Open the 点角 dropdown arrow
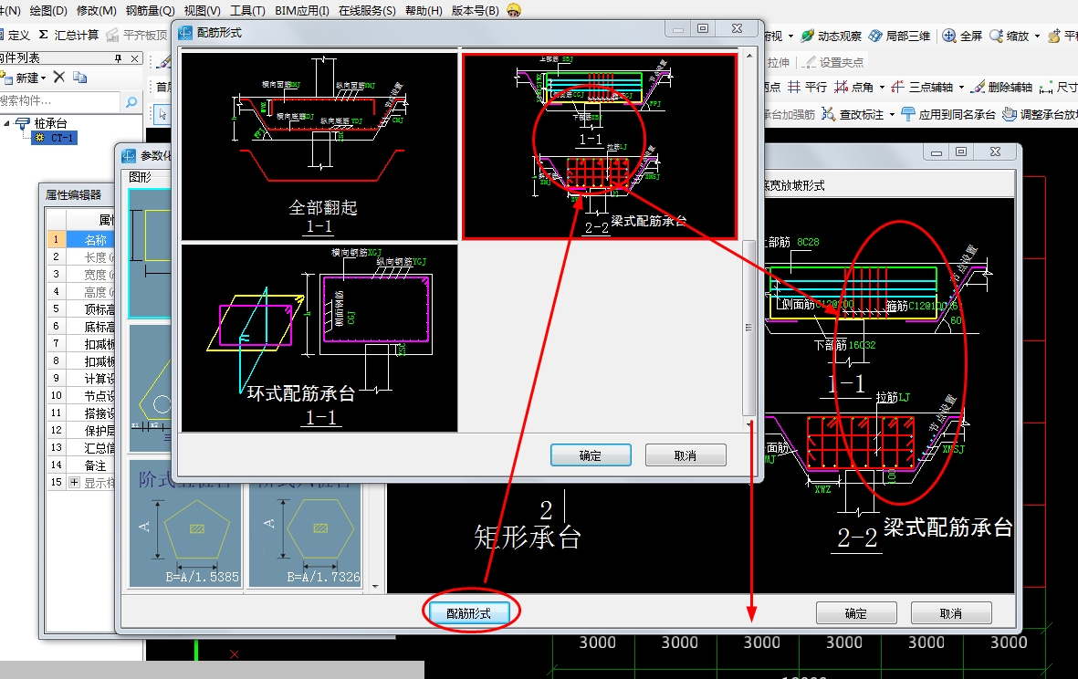Screen dimensions: 1078x679 pos(882,88)
